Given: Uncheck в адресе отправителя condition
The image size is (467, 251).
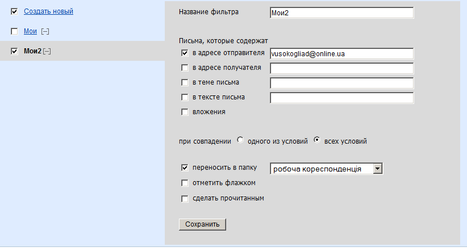Looking at the screenshot, I should (x=185, y=53).
